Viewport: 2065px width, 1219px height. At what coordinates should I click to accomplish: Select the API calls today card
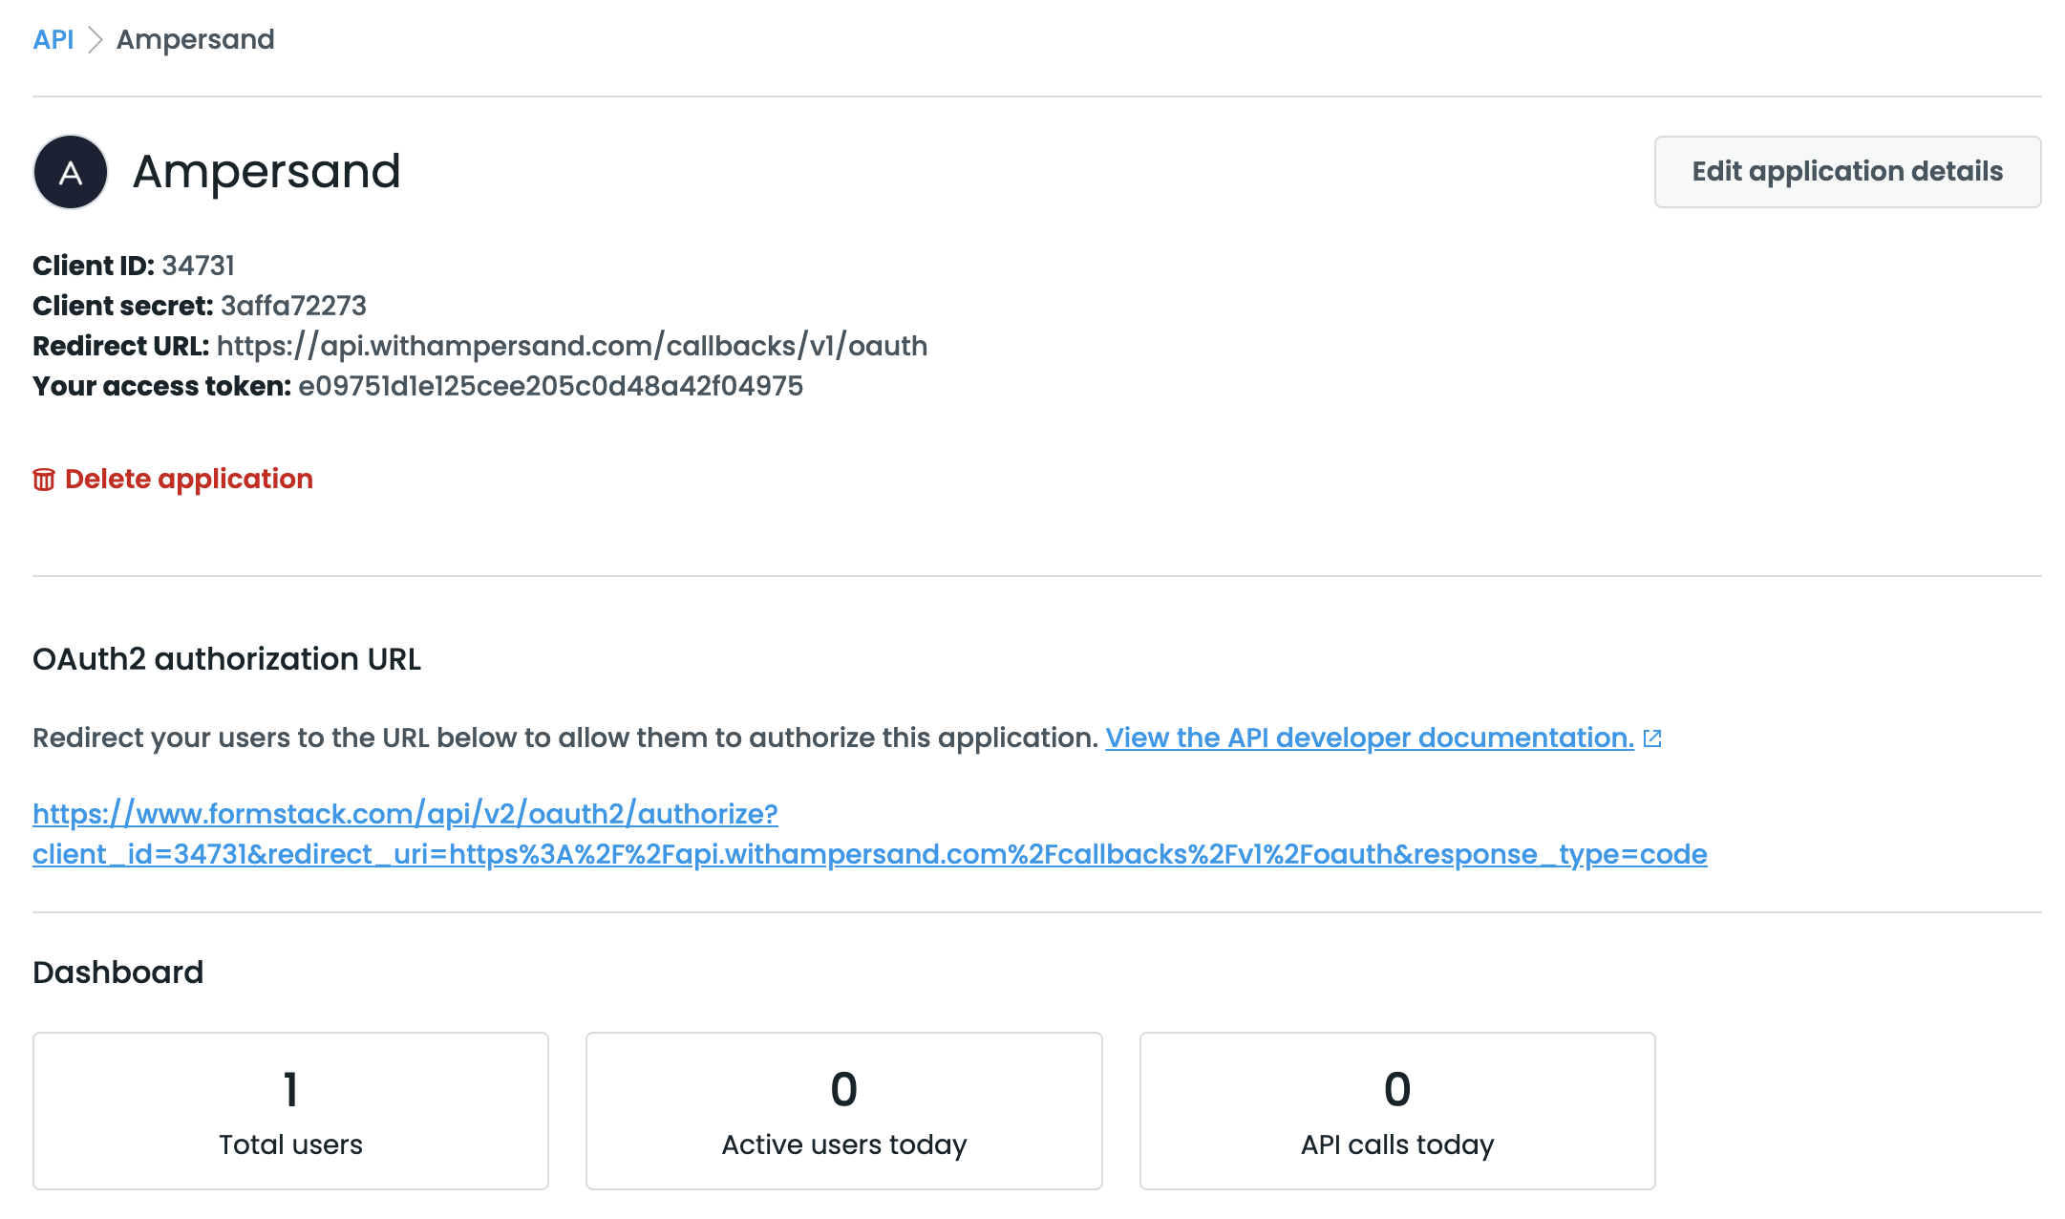[1397, 1111]
